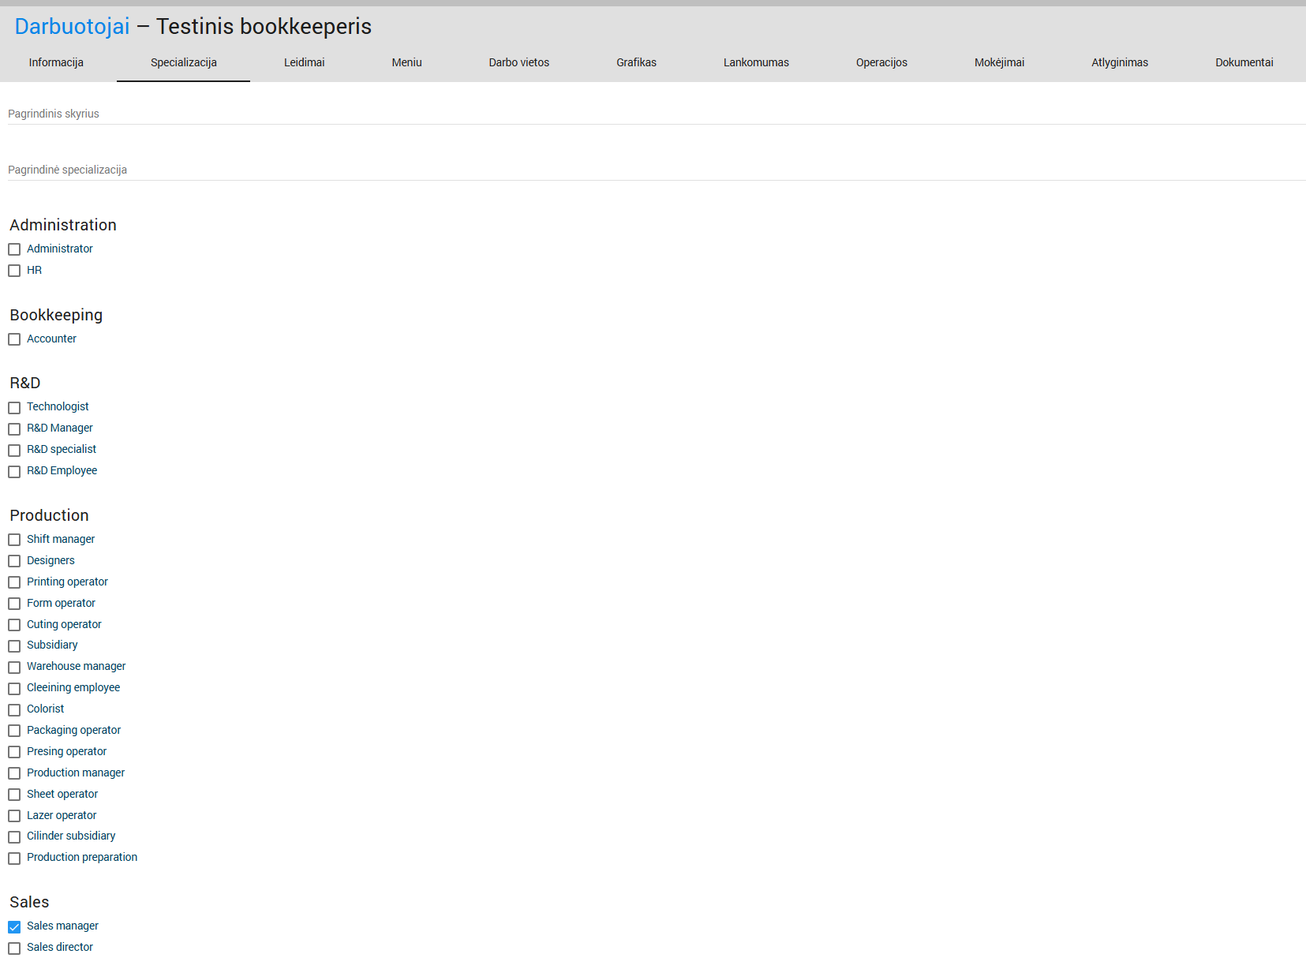Open the Leidimai tab
Viewport: 1306px width, 969px height.
tap(304, 62)
